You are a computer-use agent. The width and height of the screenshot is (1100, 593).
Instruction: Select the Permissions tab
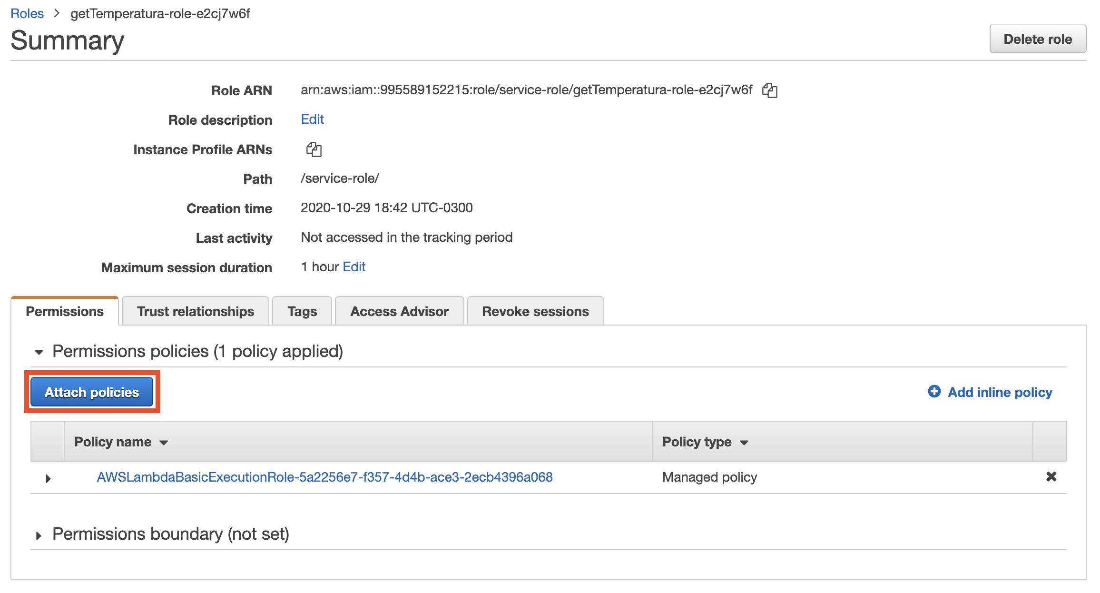point(65,311)
